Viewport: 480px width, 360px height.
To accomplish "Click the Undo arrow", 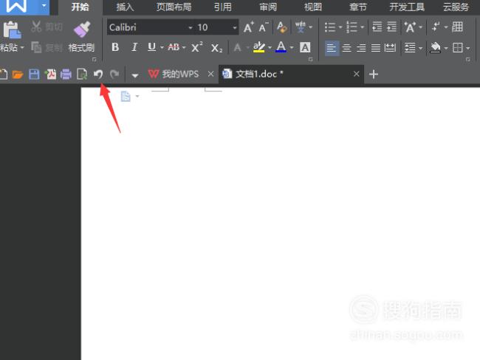I will (98, 74).
